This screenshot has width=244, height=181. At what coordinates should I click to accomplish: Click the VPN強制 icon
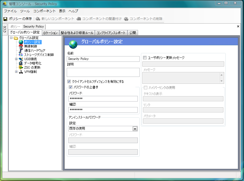pos(21,72)
